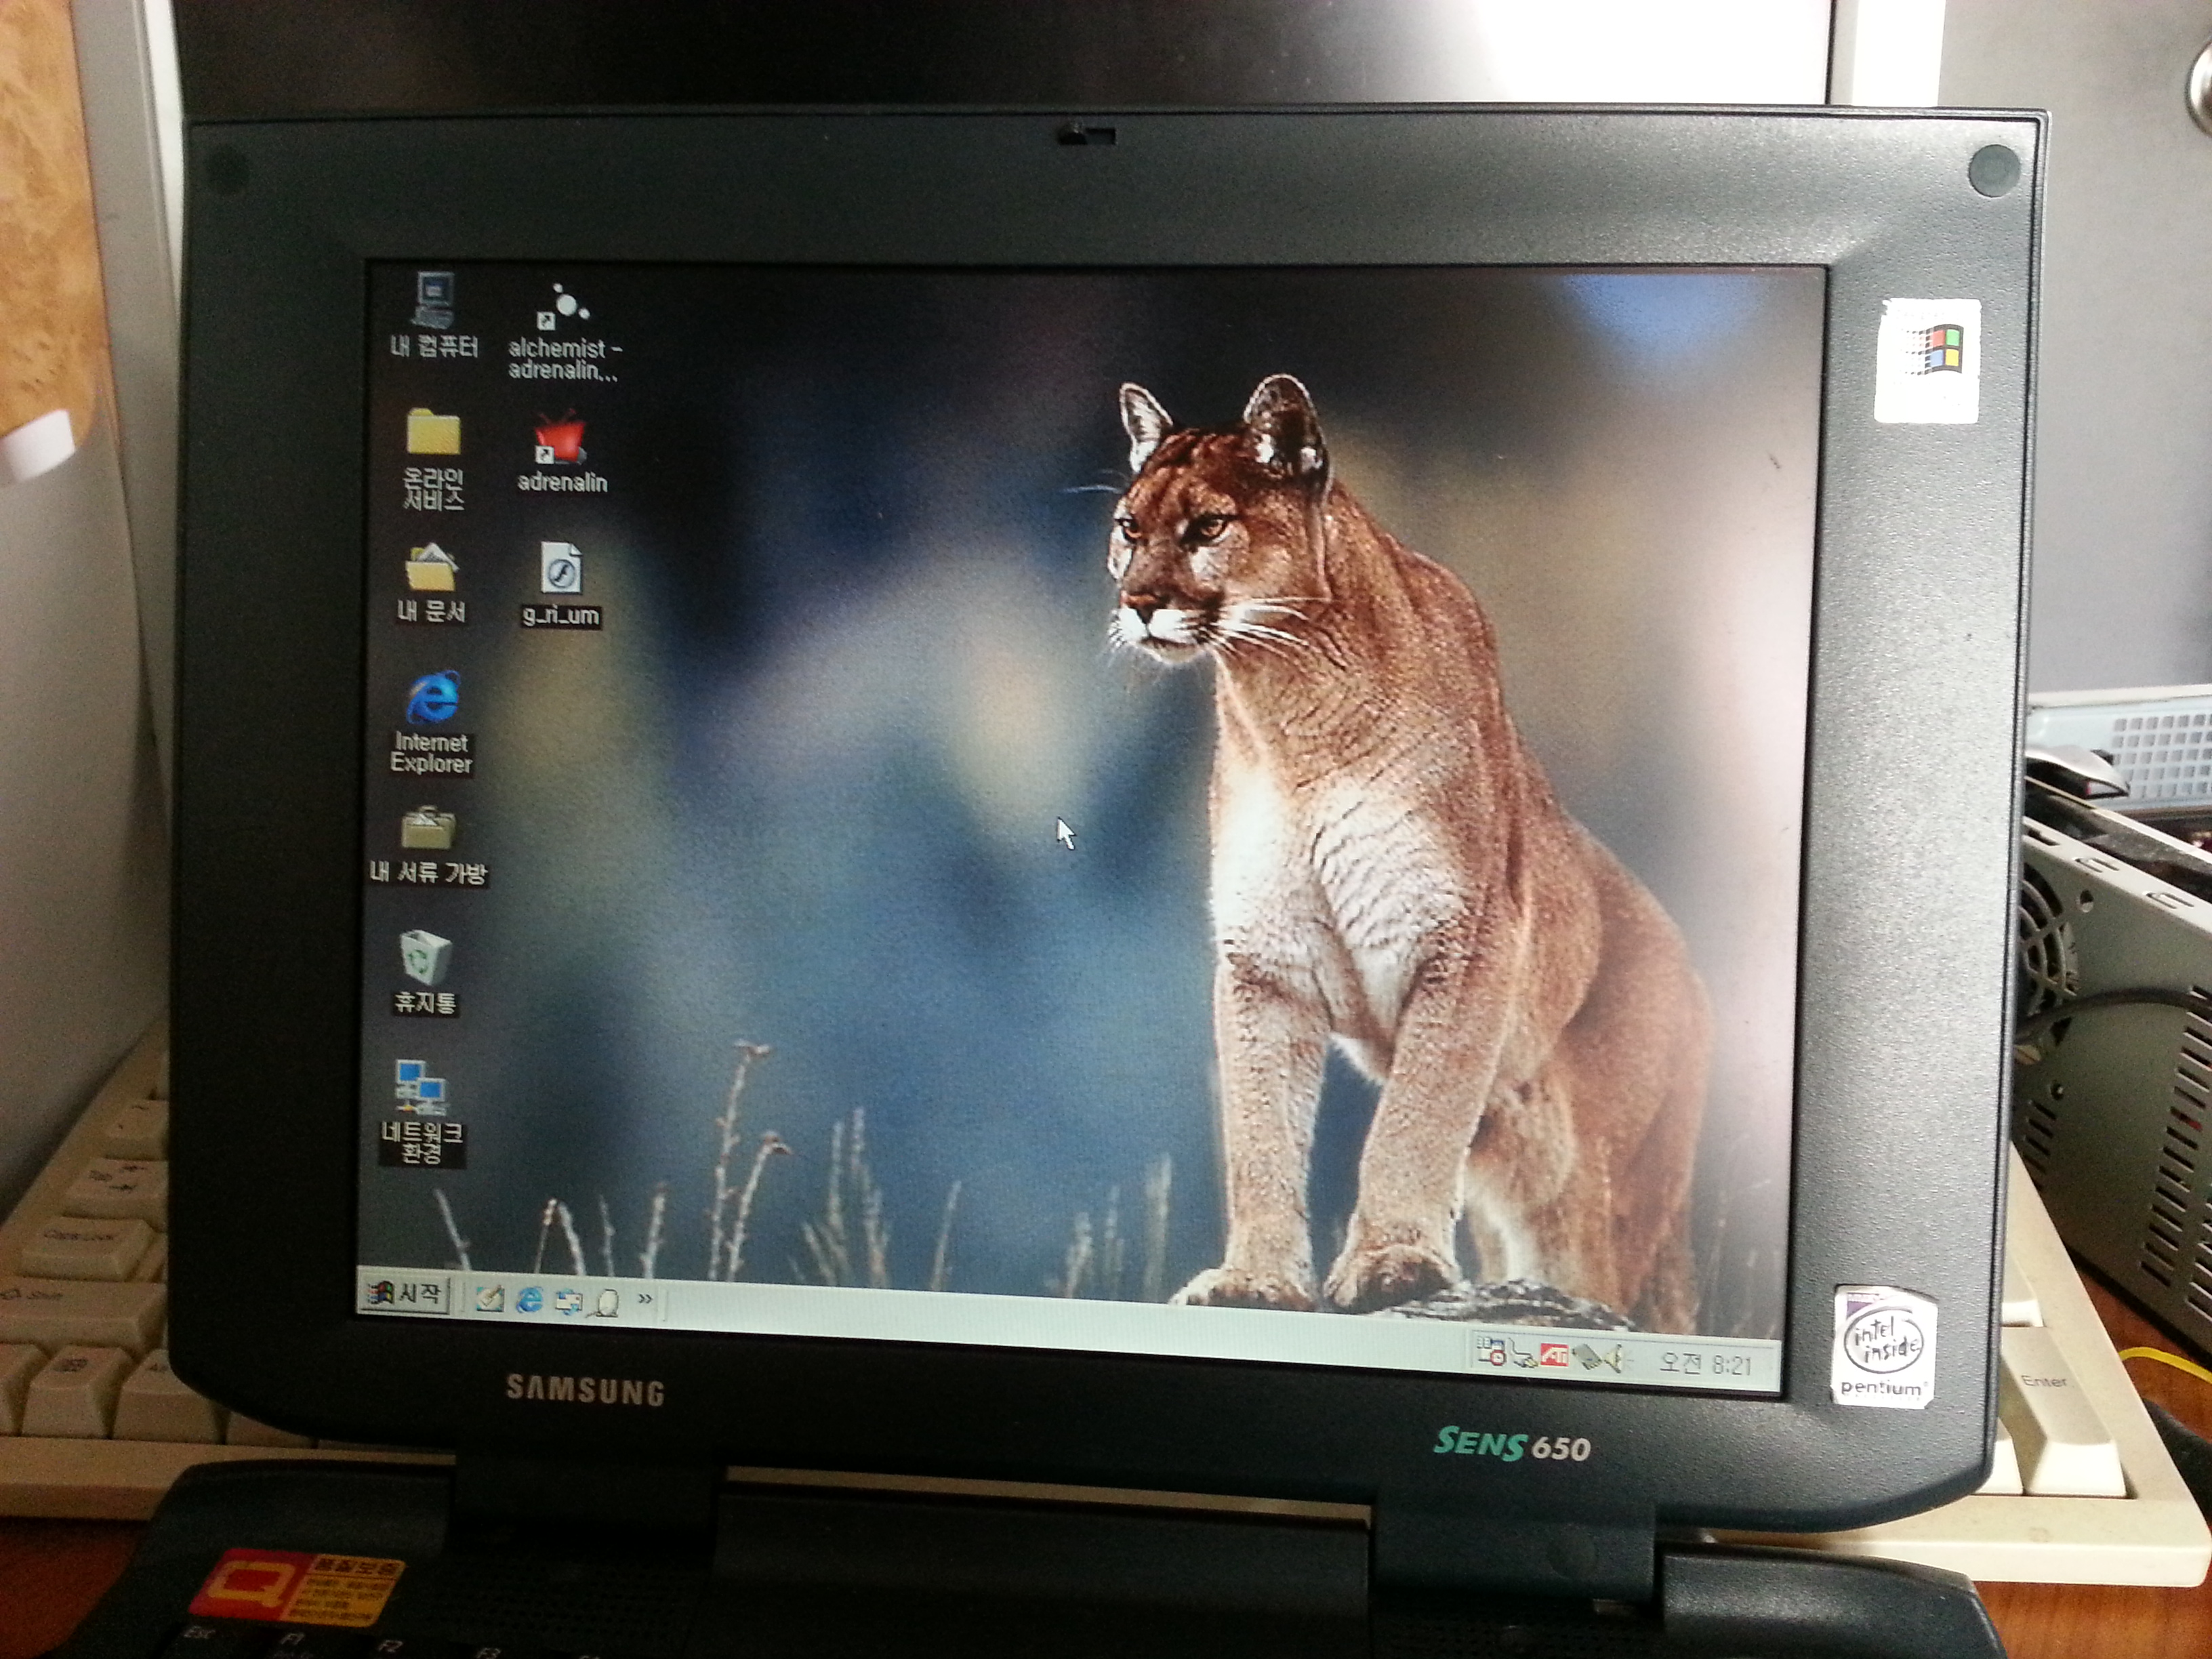This screenshot has width=2212, height=1659.
Task: Select the g_ri_um Flash file
Action: click(x=561, y=584)
